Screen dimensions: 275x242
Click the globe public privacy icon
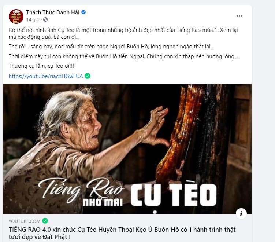pos(45,19)
